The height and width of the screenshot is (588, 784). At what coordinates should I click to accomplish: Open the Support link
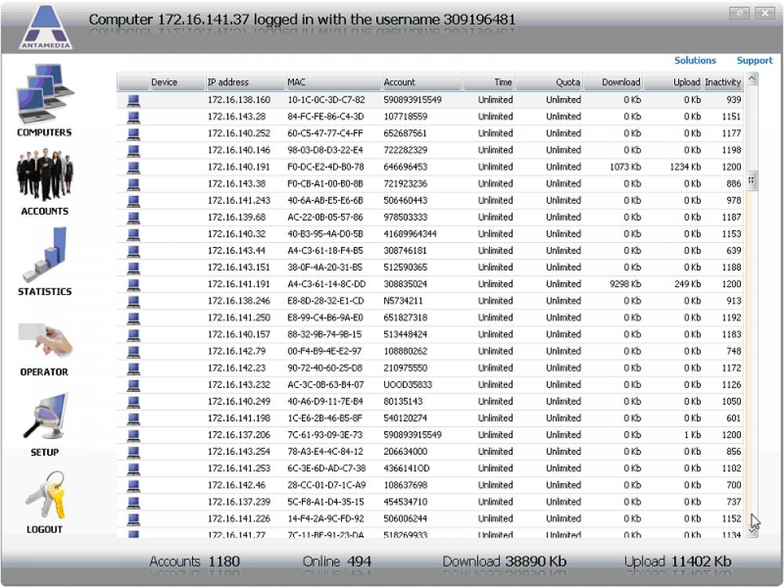tap(754, 60)
